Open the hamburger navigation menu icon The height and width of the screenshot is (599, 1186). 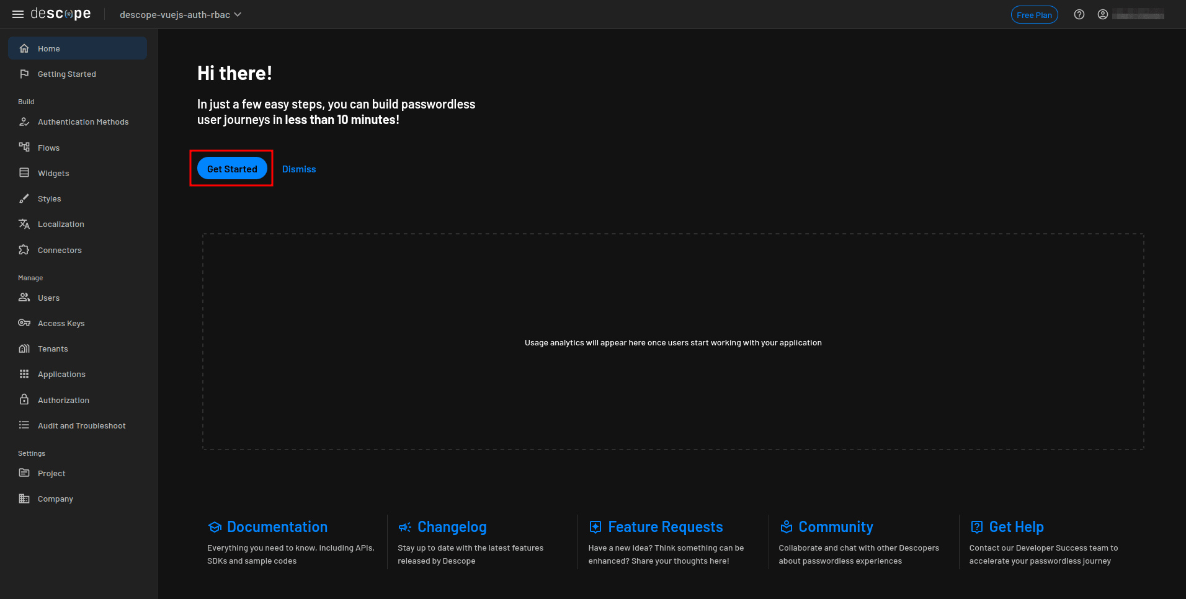pyautogui.click(x=17, y=14)
